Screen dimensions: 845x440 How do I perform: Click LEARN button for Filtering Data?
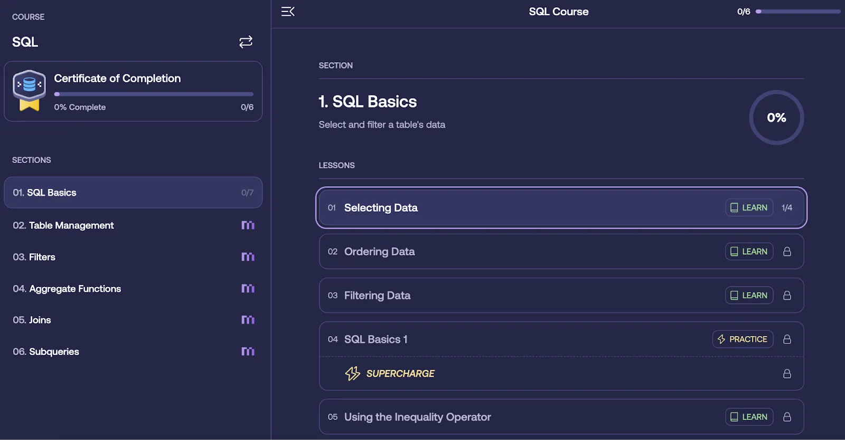pos(749,295)
